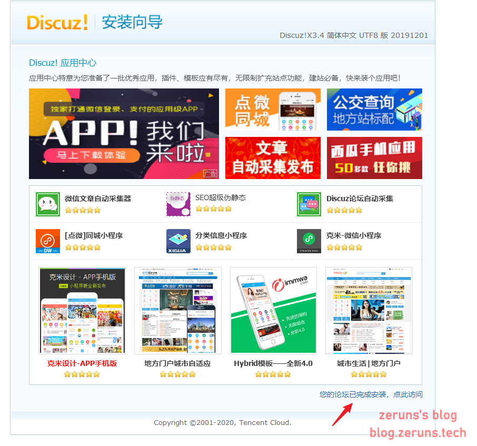Click the SEO超级伪静态 purple icon
The width and height of the screenshot is (477, 446).
(178, 204)
